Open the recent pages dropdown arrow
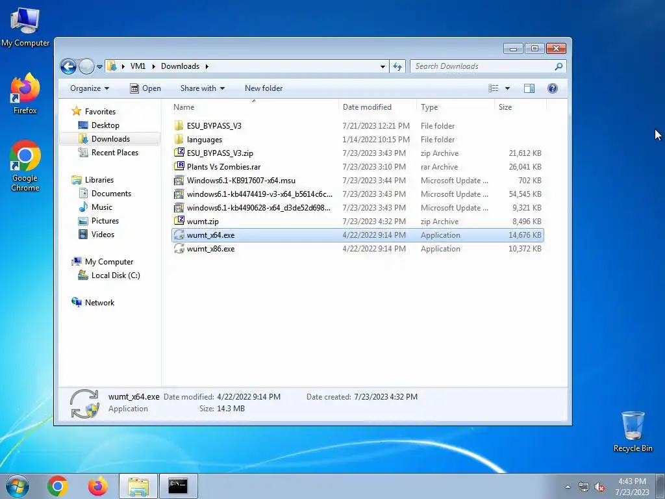This screenshot has width=665, height=499. [99, 67]
